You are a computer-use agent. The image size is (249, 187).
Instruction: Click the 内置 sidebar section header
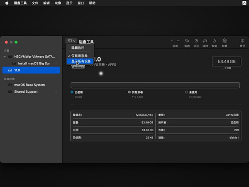coord(7,51)
